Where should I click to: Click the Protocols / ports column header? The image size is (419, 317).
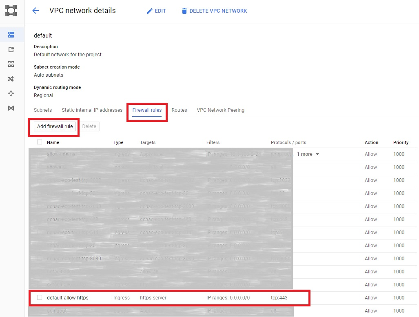tap(288, 142)
